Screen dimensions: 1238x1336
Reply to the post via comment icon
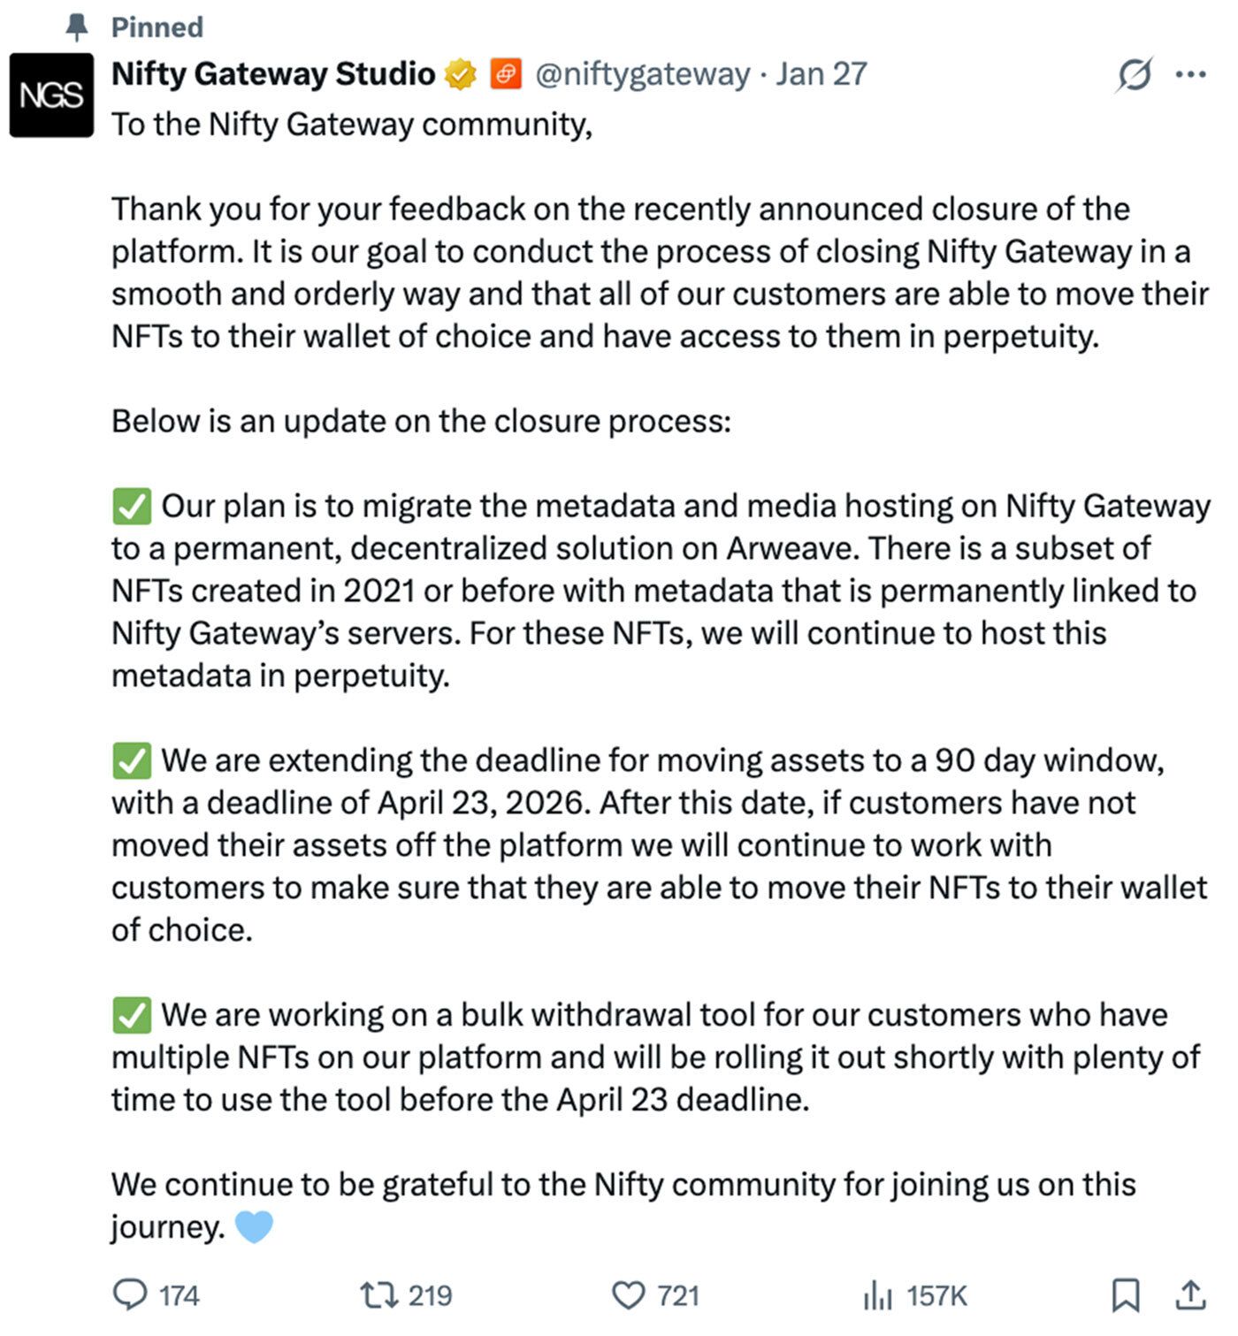[131, 1295]
